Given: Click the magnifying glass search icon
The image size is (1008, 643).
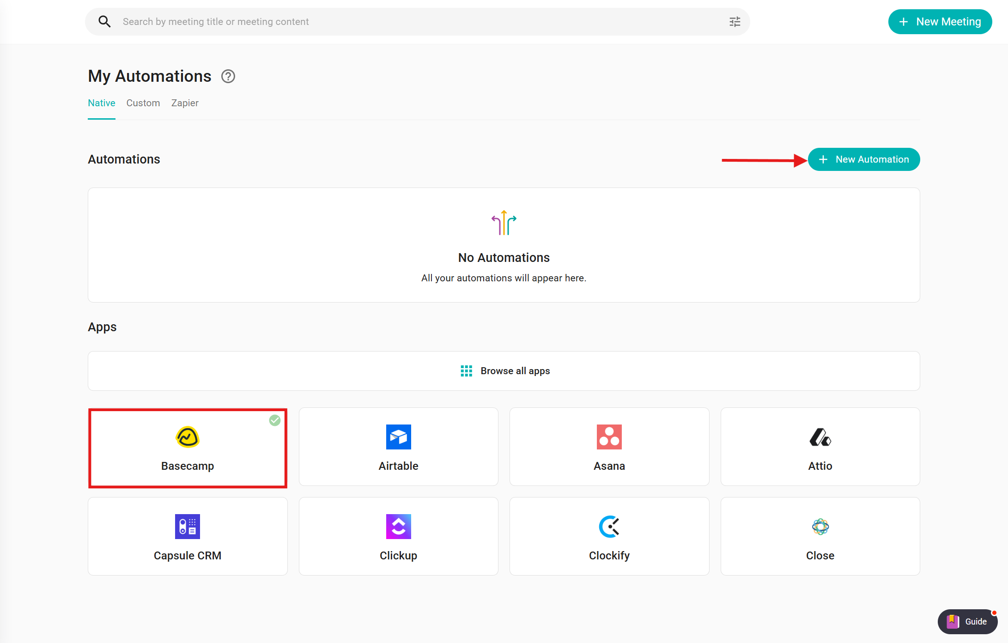Looking at the screenshot, I should pyautogui.click(x=105, y=22).
